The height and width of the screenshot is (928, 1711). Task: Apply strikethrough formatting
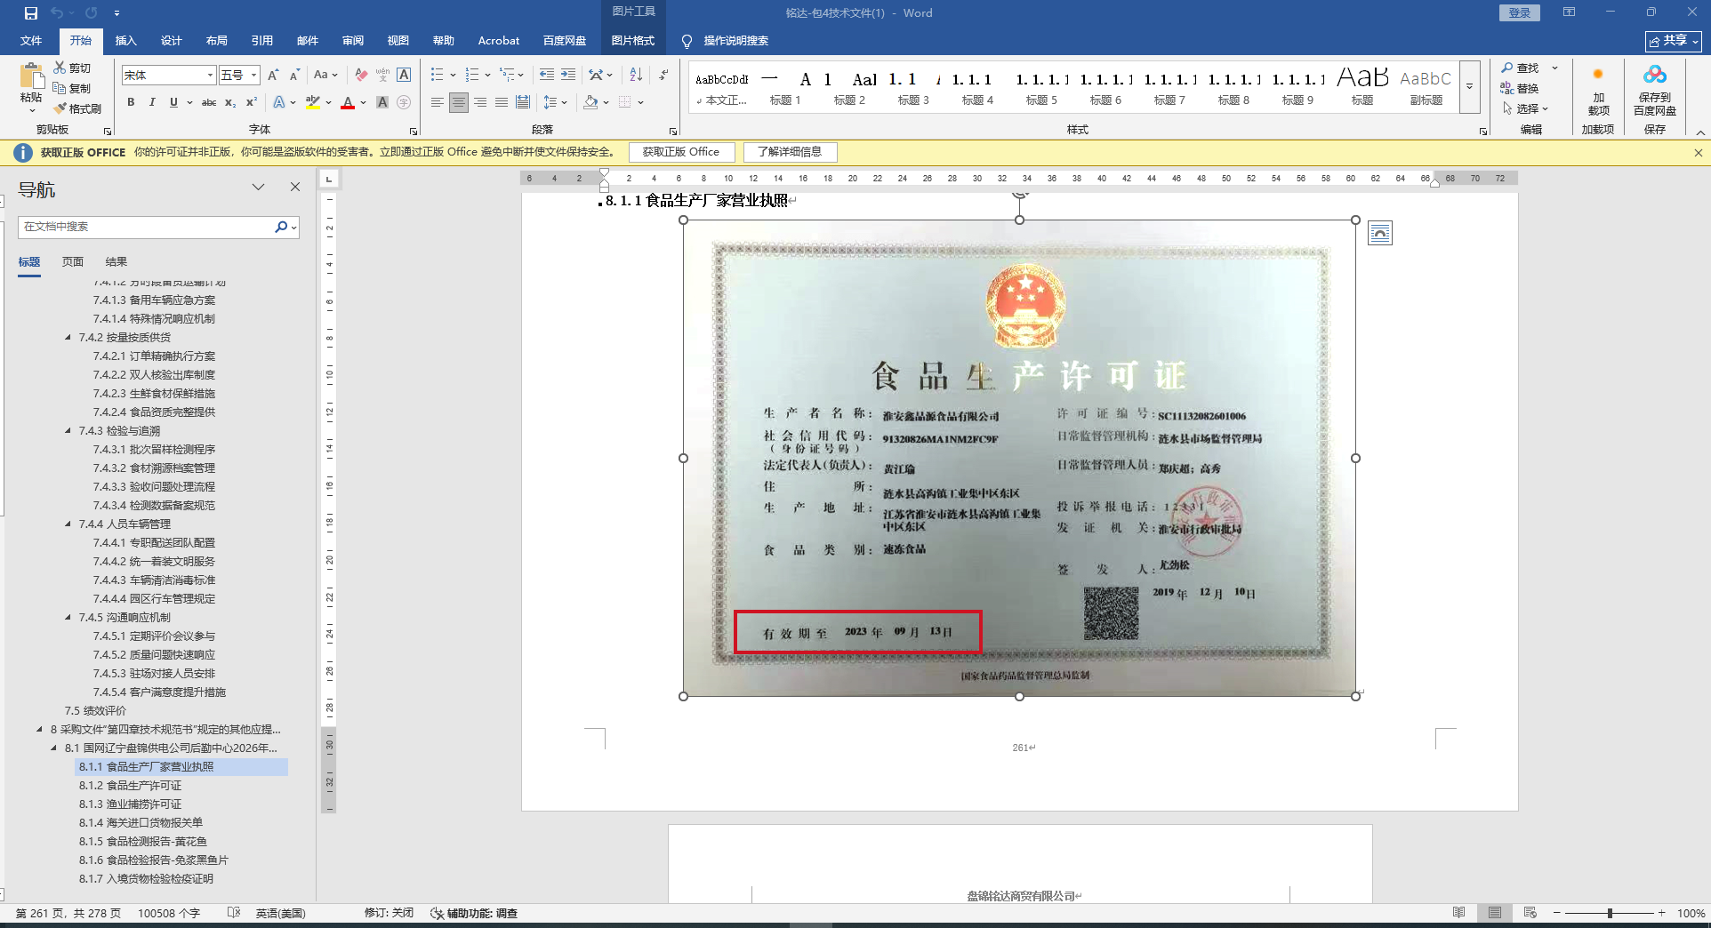209,102
